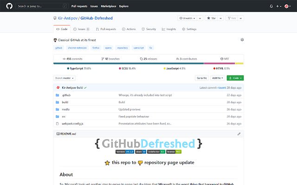
Task: Open the Add file dropdown
Action: [x=218, y=78]
